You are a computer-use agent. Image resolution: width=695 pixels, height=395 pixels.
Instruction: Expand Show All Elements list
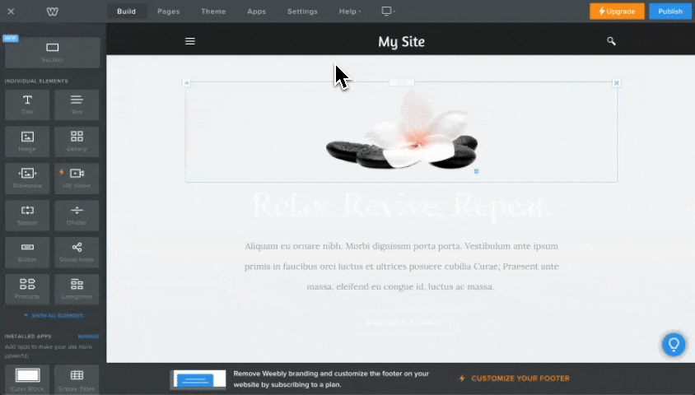point(53,315)
